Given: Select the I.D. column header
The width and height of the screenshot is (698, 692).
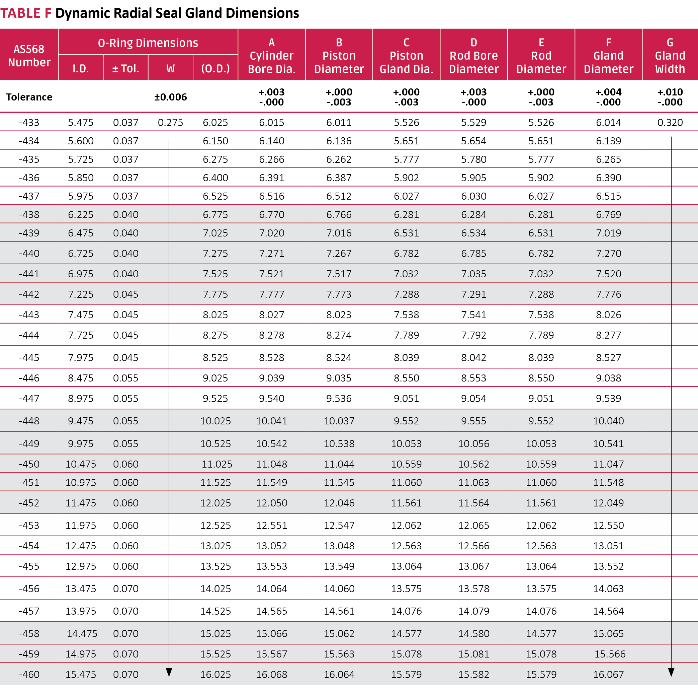Looking at the screenshot, I should (x=81, y=68).
